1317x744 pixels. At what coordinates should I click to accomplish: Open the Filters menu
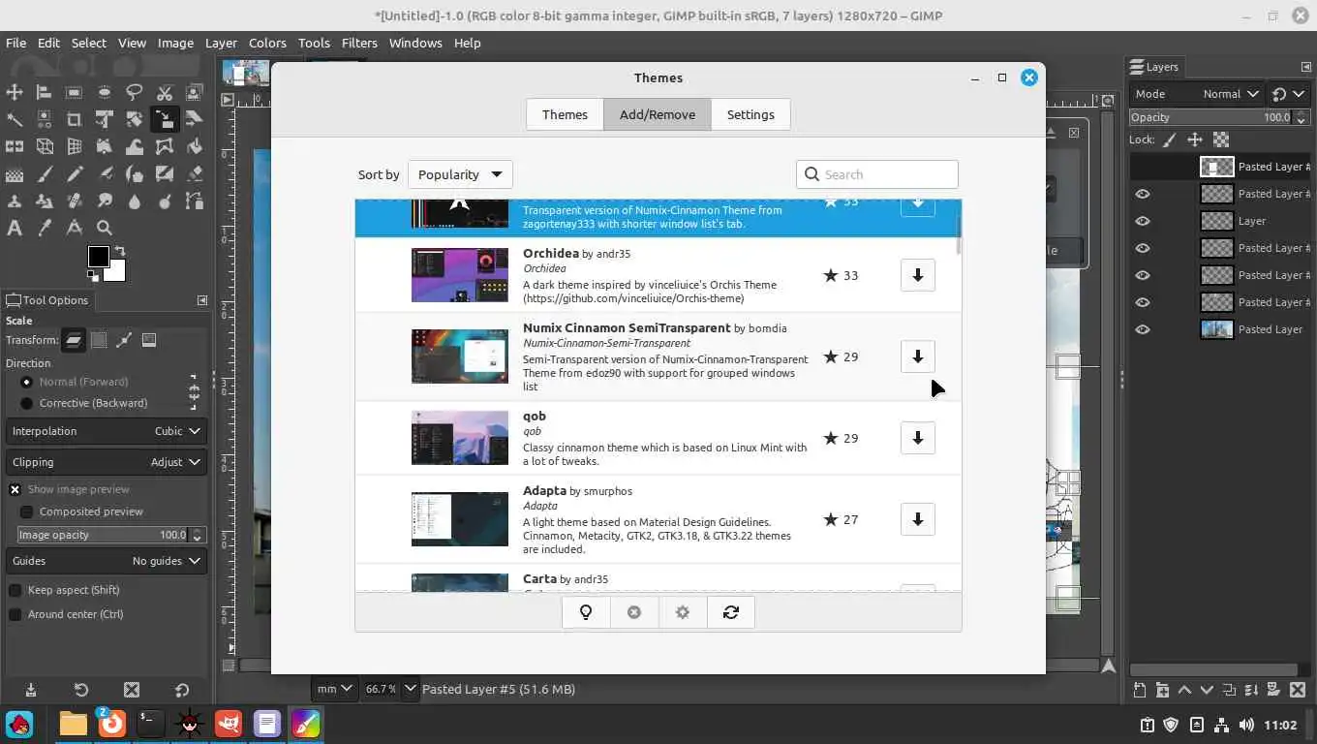point(359,43)
